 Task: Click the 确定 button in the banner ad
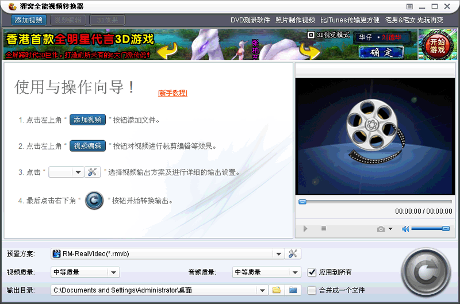point(381,52)
